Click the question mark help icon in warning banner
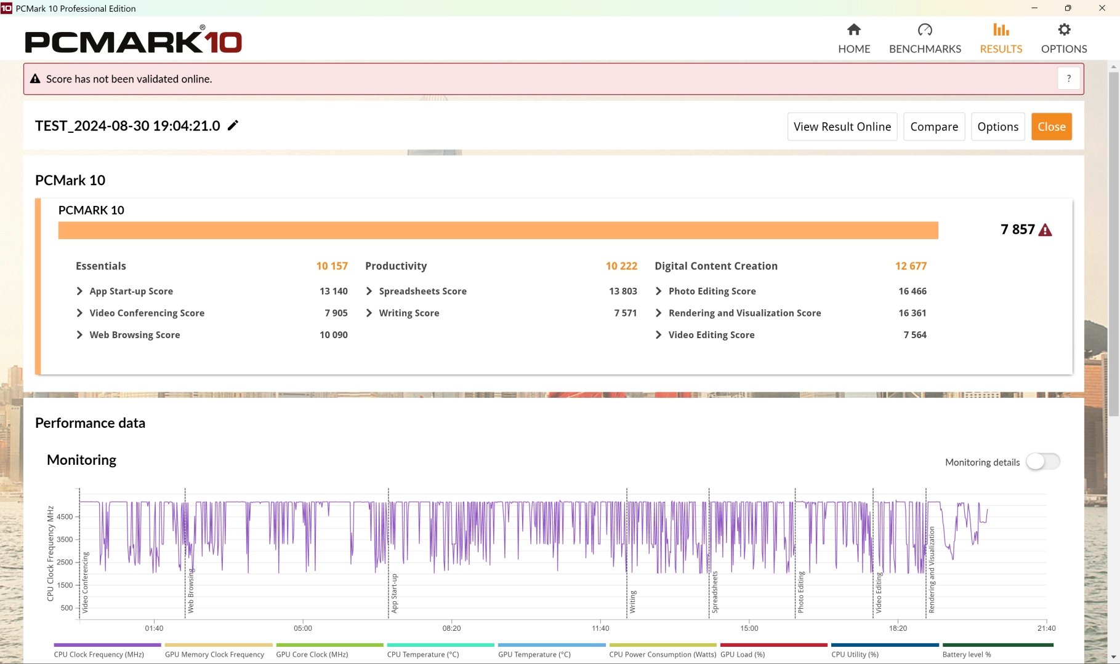The width and height of the screenshot is (1120, 664). (1069, 79)
